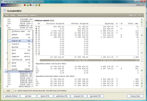Toggle the NY month checkbox

36,27
